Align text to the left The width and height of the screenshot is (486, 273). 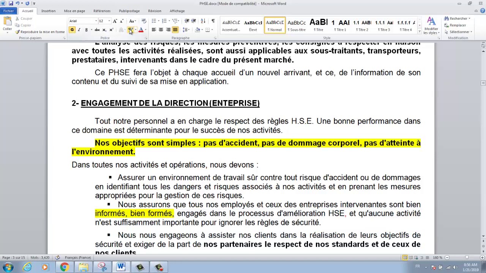tap(154, 30)
